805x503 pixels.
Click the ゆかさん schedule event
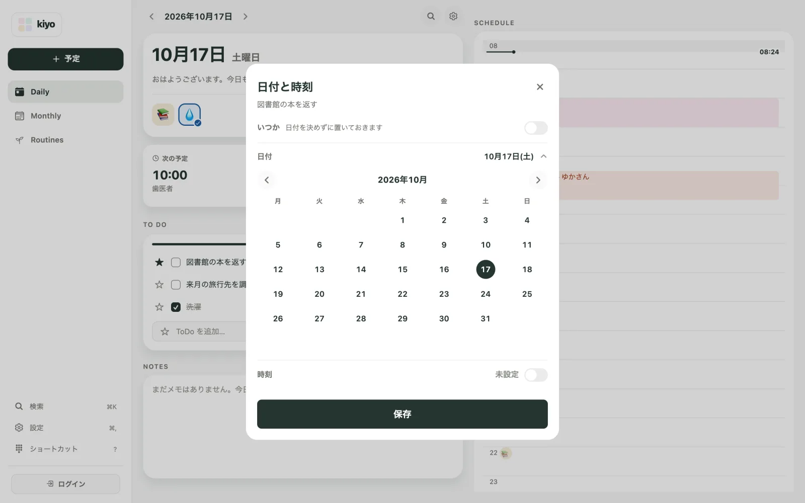coord(669,185)
